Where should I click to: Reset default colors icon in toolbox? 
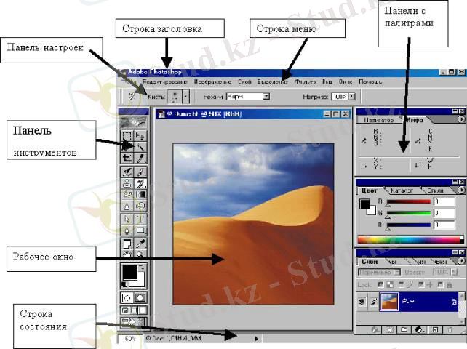pyautogui.click(x=124, y=285)
